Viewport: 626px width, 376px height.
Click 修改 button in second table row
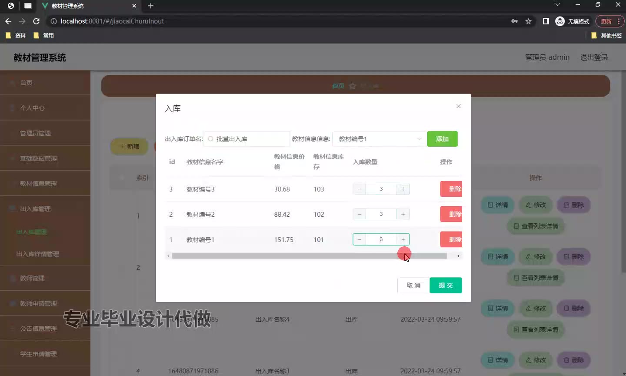tap(536, 257)
